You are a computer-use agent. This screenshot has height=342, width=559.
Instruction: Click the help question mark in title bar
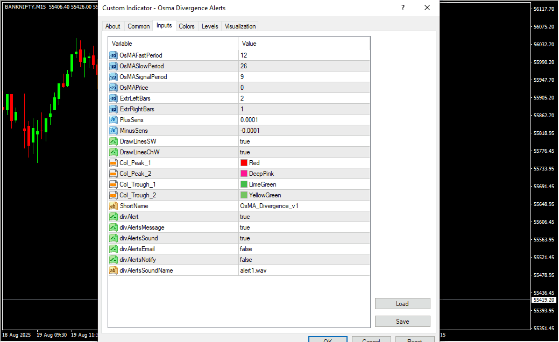pos(403,8)
